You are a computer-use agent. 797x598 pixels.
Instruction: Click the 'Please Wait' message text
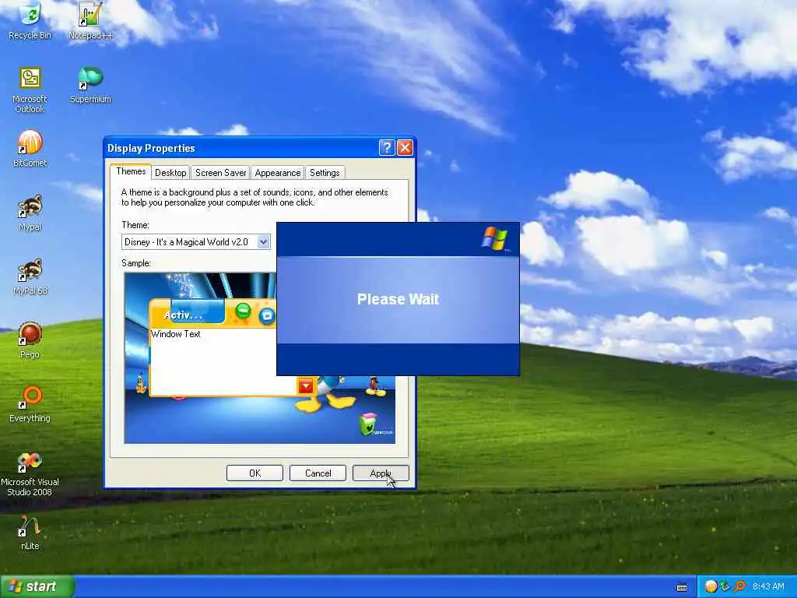398,299
